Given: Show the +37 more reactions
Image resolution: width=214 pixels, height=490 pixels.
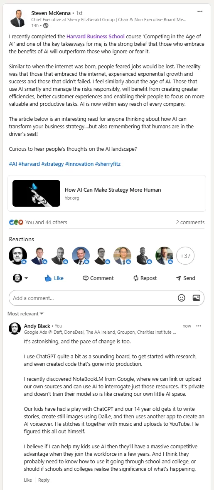Looking at the screenshot, I should (185, 256).
